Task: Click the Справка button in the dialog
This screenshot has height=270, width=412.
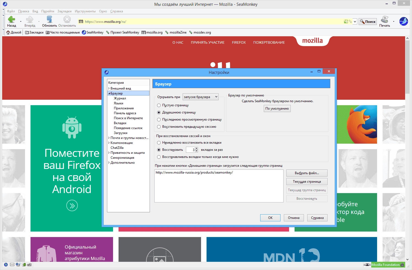Action: 317,218
